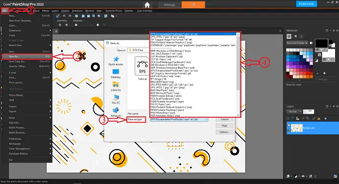Open the Enhance Photo menu
This screenshot has width=339, height=184.
(113, 11)
